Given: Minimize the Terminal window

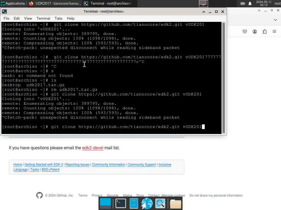Looking at the screenshot, I should coord(210,12).
